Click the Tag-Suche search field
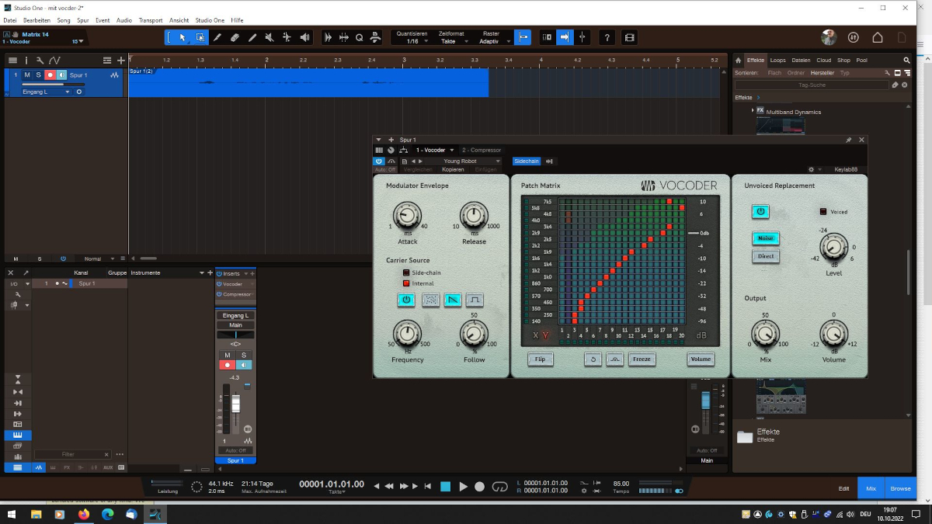The height and width of the screenshot is (524, 932). tap(812, 85)
